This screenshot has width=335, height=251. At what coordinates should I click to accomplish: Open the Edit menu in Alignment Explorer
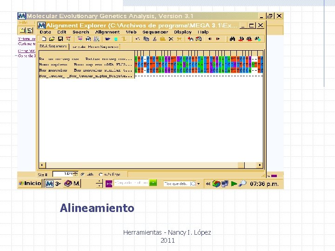pos(62,32)
